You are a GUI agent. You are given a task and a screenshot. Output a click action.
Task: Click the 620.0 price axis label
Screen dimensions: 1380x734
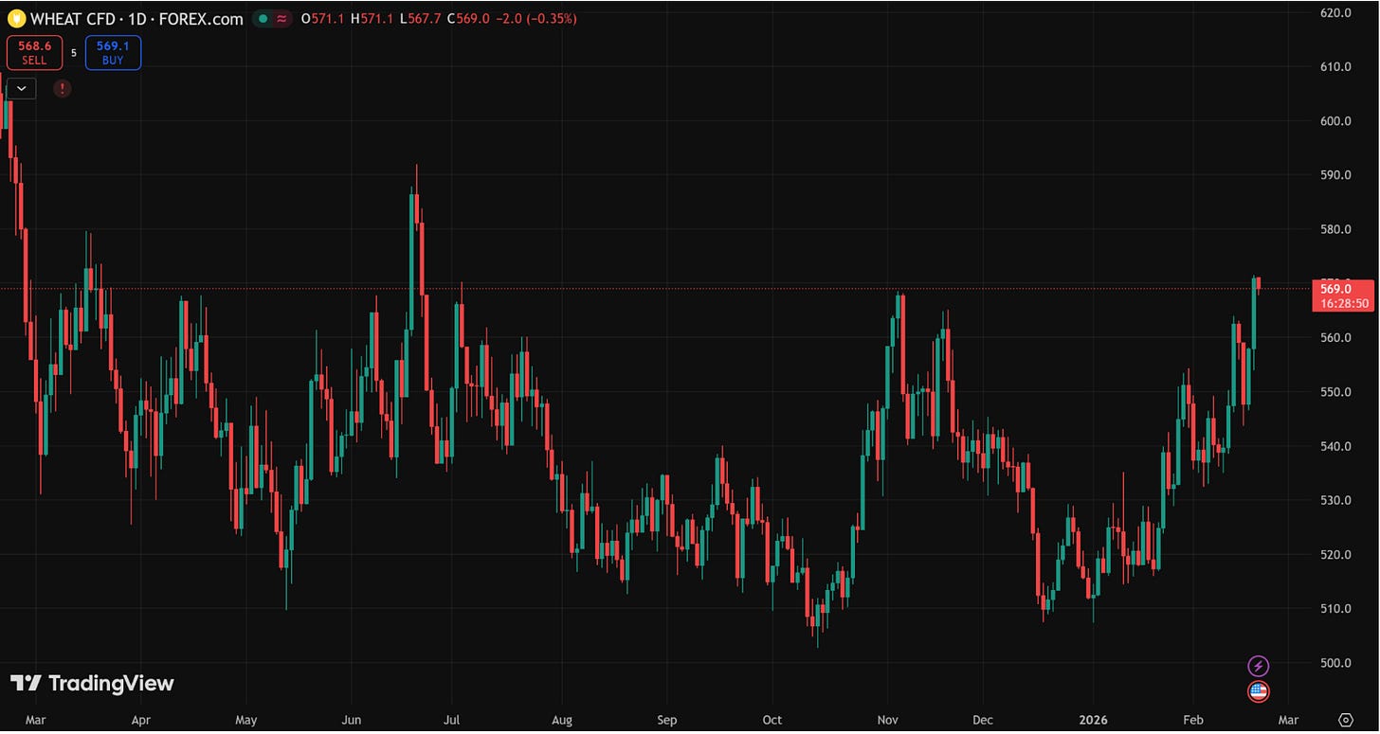point(1335,12)
